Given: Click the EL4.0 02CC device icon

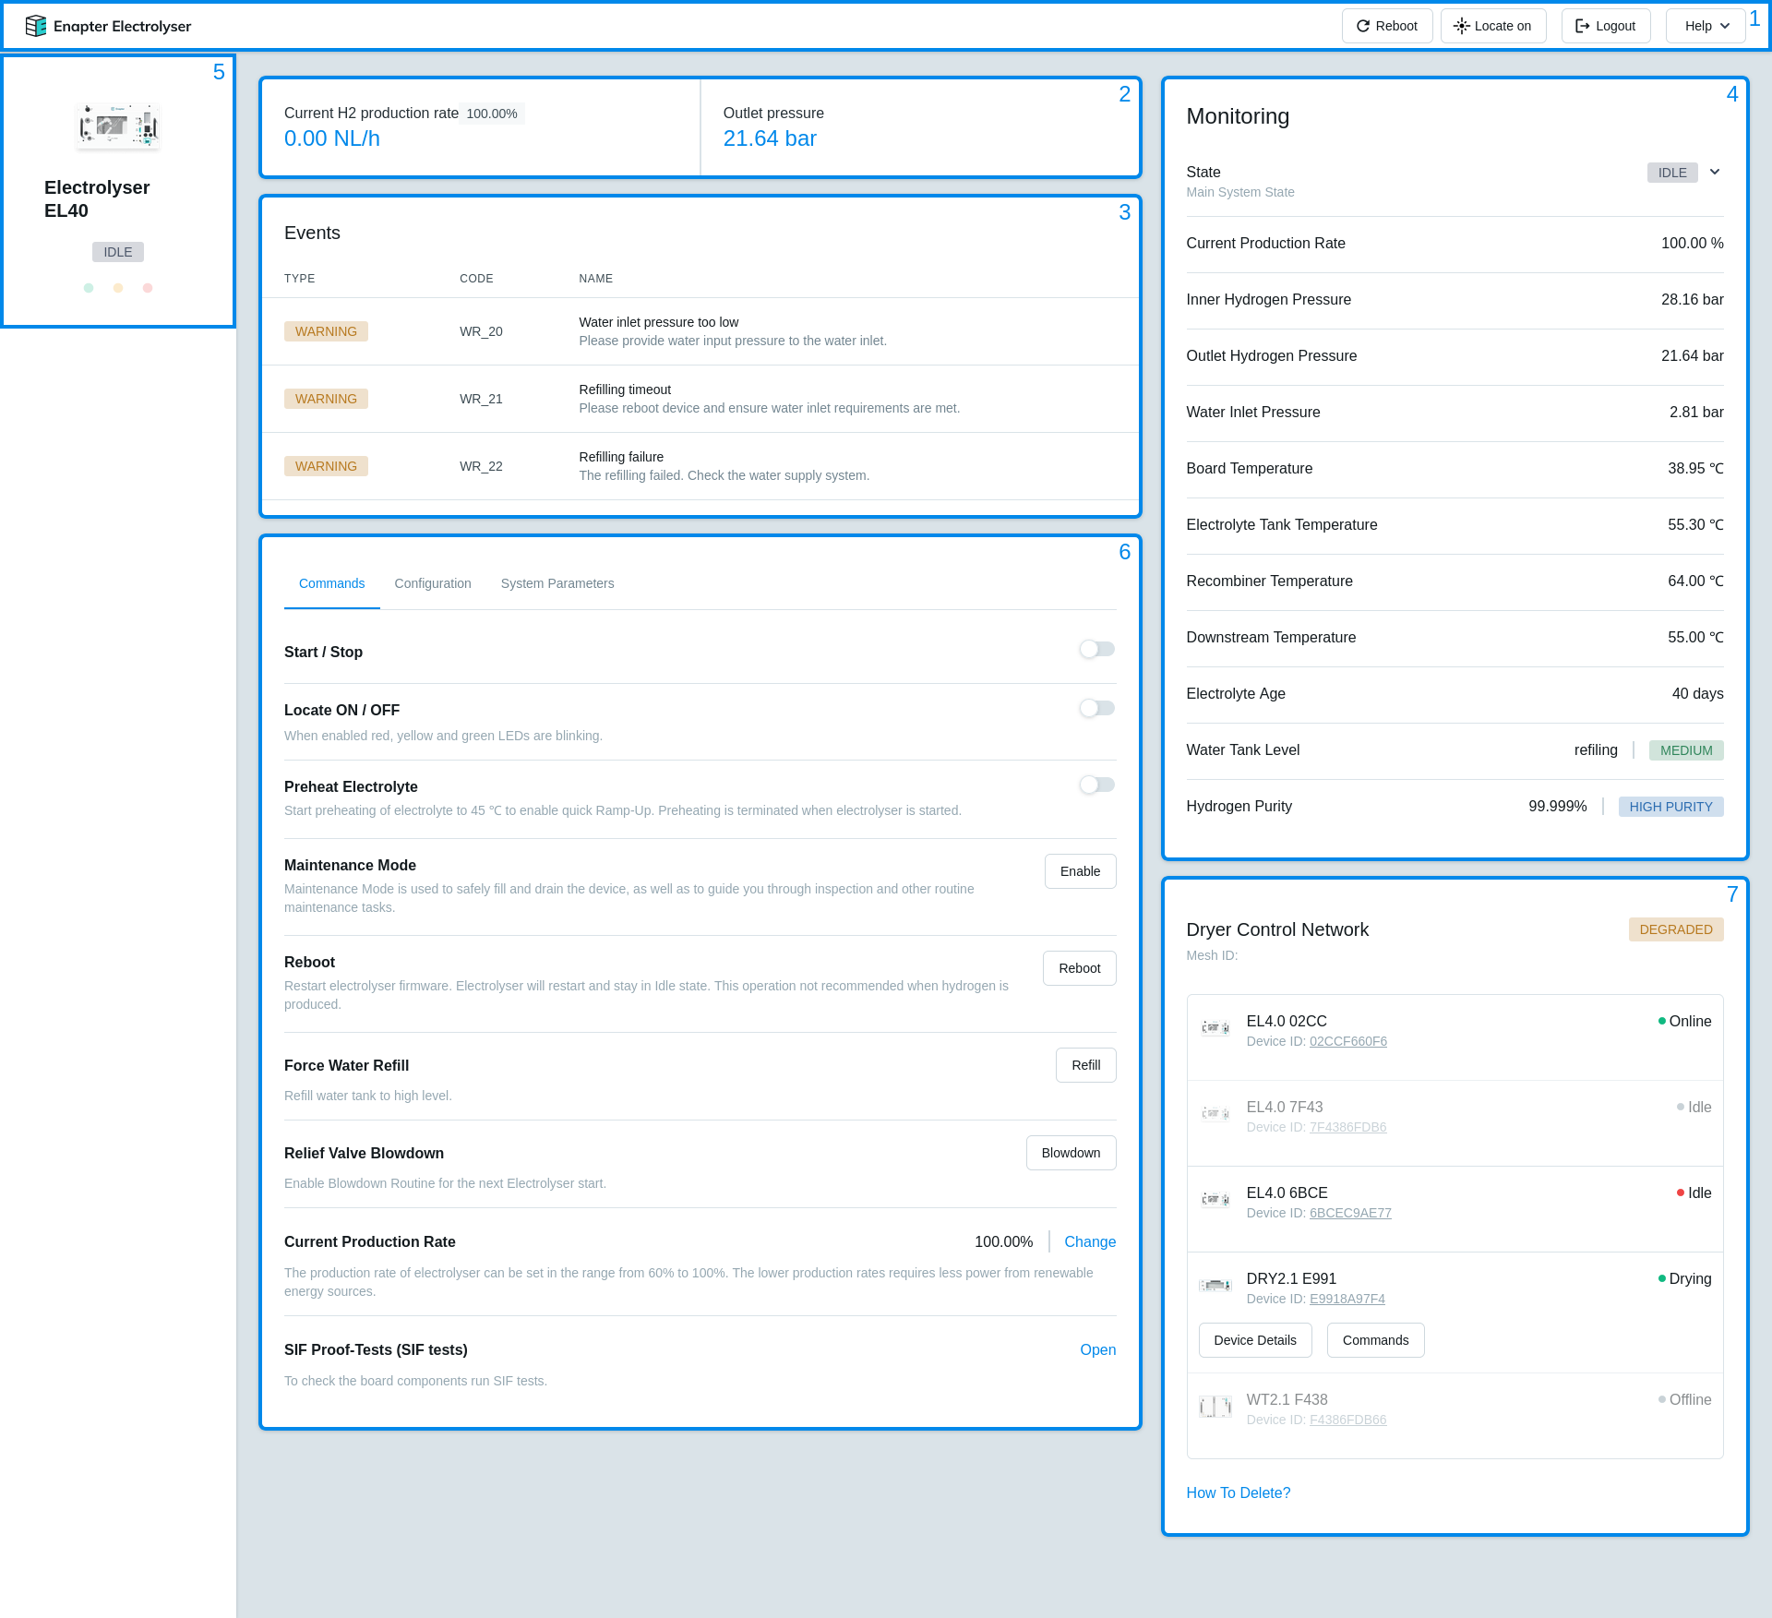Looking at the screenshot, I should pyautogui.click(x=1215, y=1028).
